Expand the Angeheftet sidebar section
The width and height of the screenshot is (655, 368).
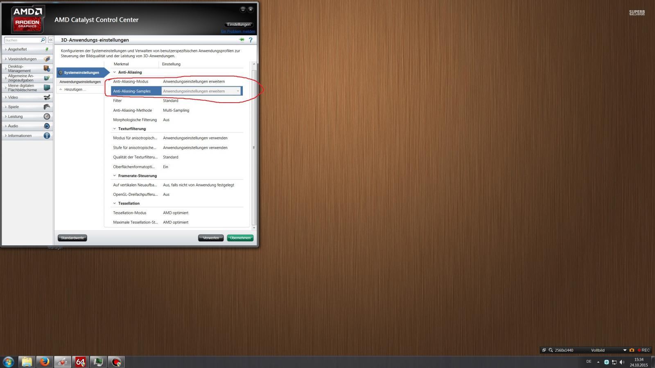click(6, 49)
